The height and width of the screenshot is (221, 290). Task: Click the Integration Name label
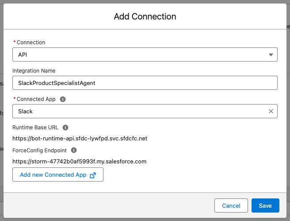tap(34, 70)
